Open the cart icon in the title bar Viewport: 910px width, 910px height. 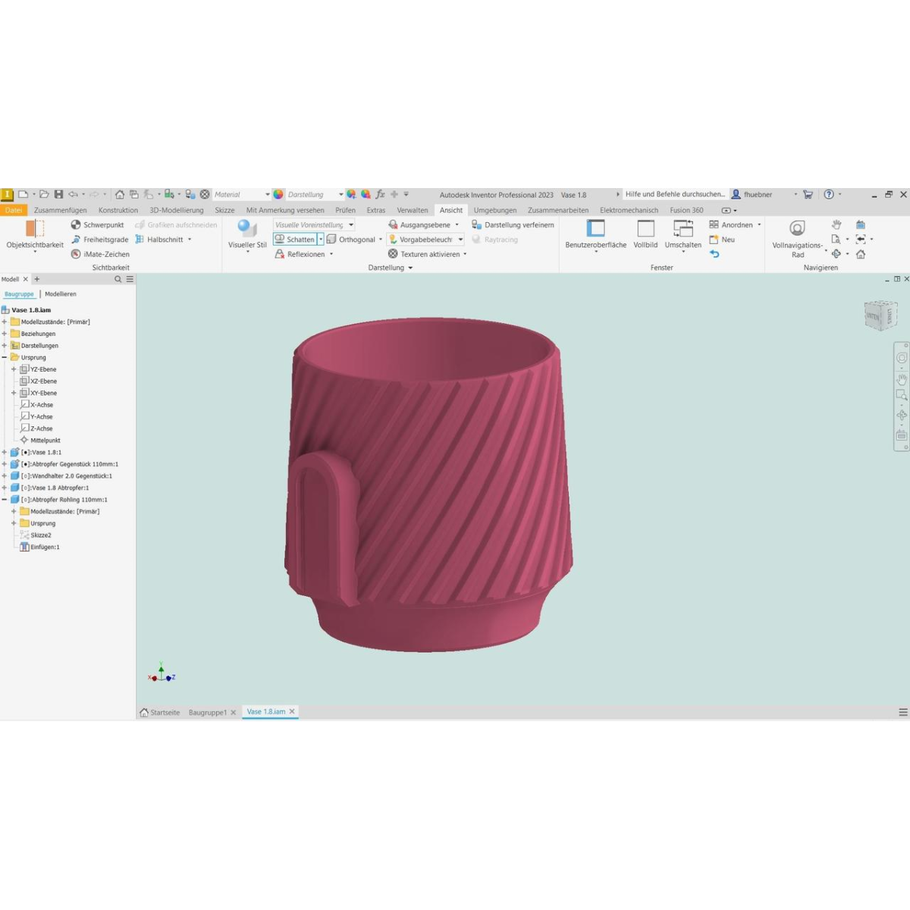coord(808,195)
